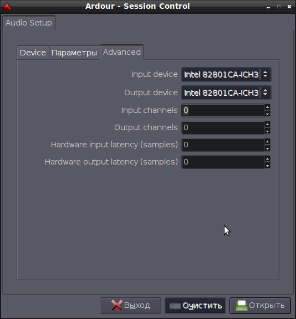Click Hardware input latency field
This screenshot has width=296, height=319.
223,145
